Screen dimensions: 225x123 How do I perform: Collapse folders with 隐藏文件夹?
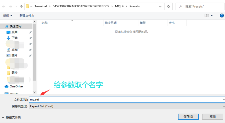click(x=11, y=118)
